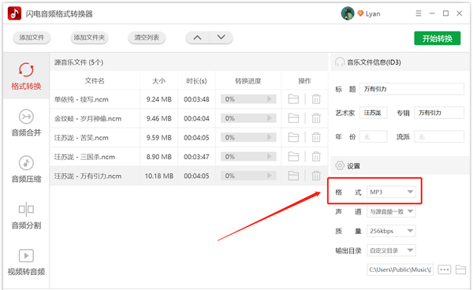Open the 音频压缩 audio compress tool

[x=26, y=169]
